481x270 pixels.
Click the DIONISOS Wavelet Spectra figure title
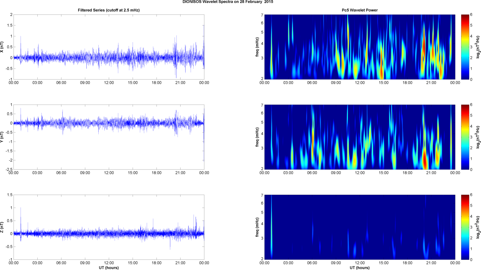[228, 2]
